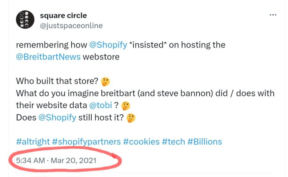Screen dimensions: 288x177
Task: Open the three-dot more options menu
Action: [273, 15]
